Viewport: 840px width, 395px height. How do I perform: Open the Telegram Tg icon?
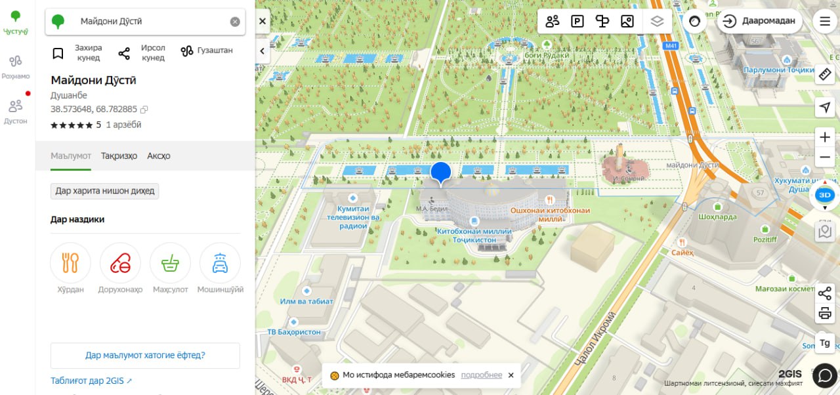(x=825, y=343)
